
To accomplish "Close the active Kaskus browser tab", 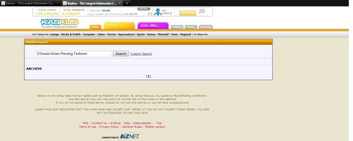I will click(119, 3).
